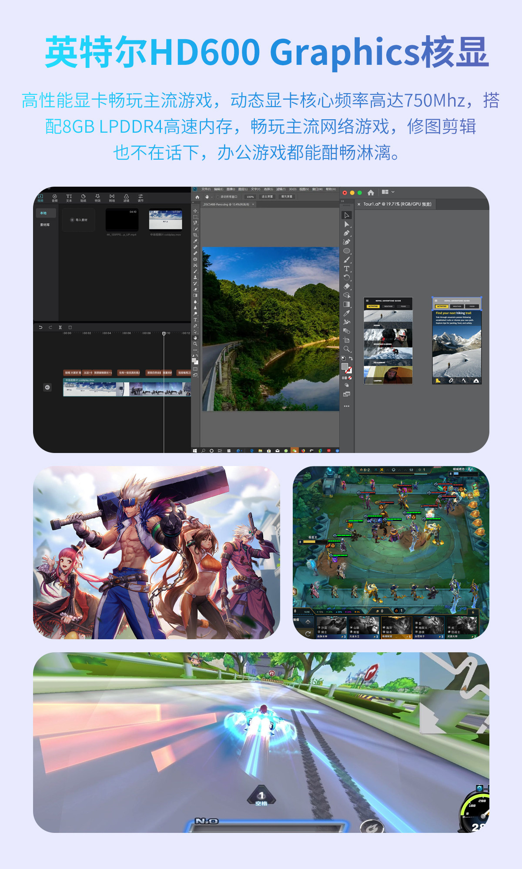Select Photoshop Eraser tool
The image size is (522, 869).
tap(195, 289)
